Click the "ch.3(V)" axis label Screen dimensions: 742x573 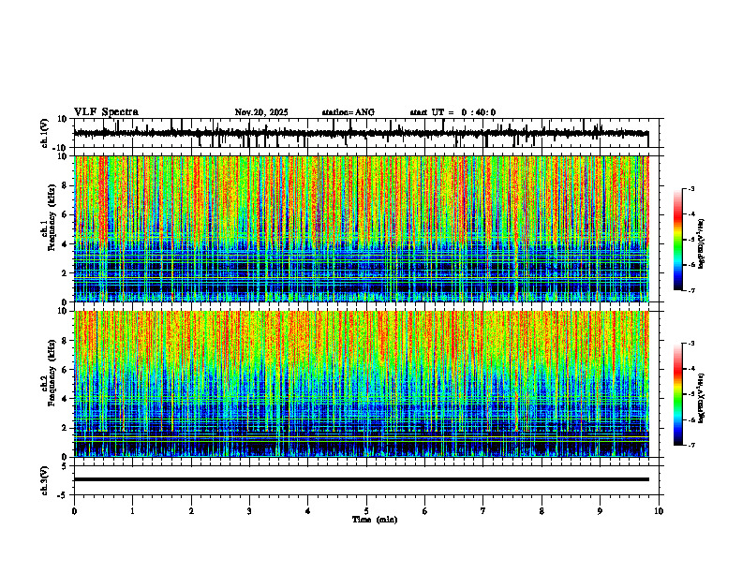45,481
